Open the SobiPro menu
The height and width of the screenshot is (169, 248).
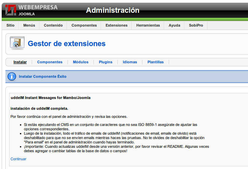point(196,25)
